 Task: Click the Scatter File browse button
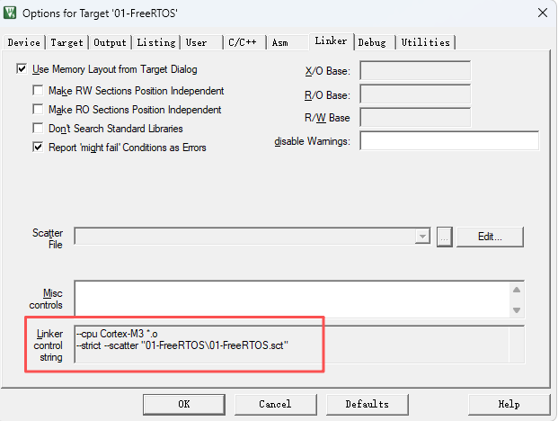pyautogui.click(x=445, y=237)
